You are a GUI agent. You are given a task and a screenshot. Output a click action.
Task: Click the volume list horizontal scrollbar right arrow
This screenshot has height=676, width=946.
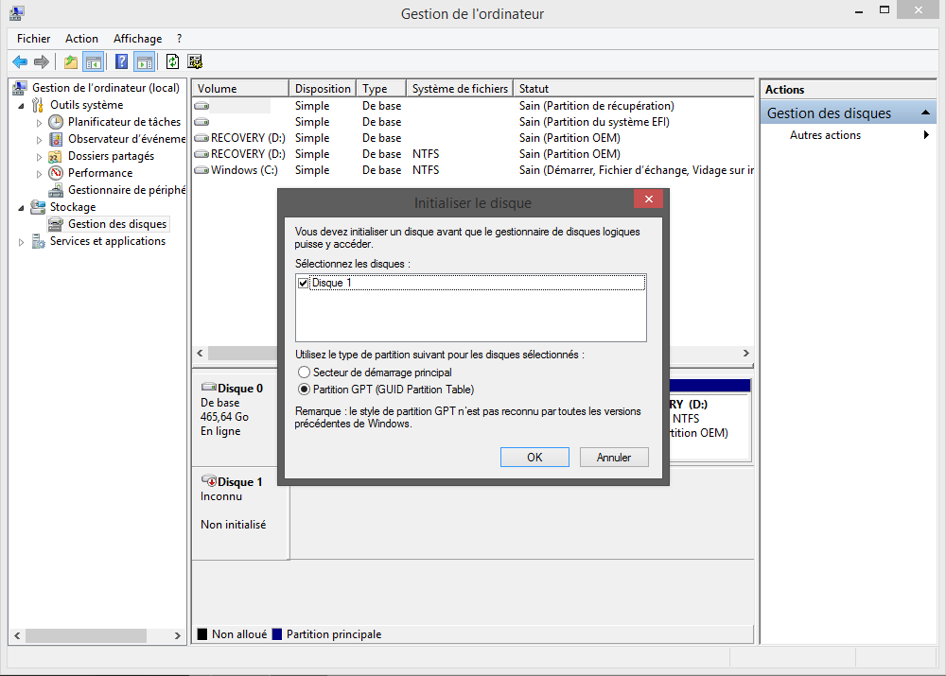[x=746, y=354]
